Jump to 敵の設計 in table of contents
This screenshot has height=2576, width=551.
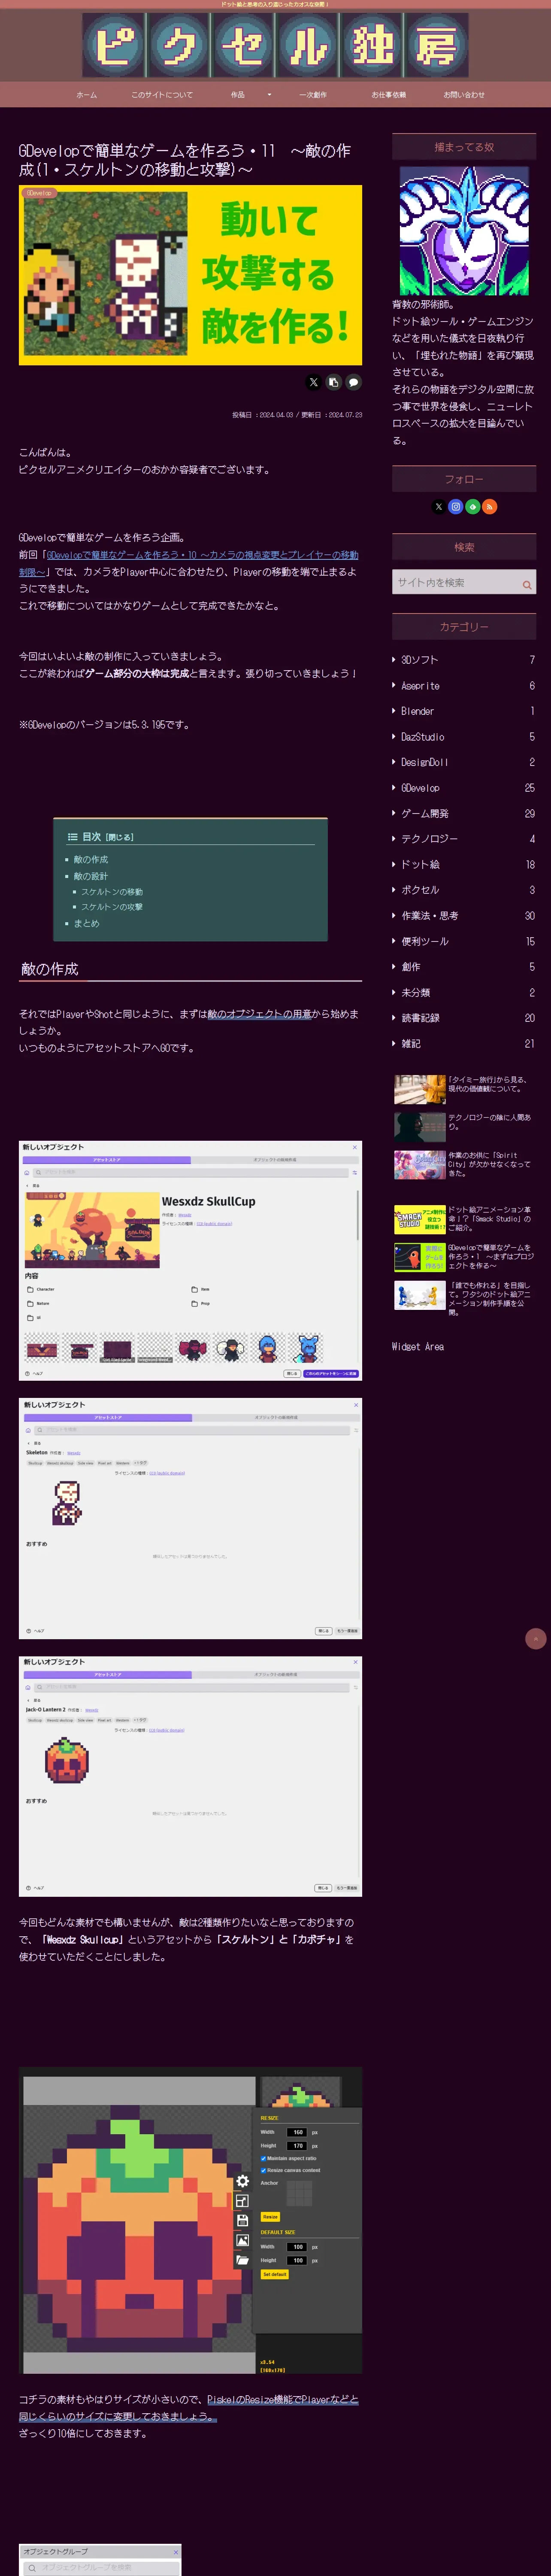(90, 876)
